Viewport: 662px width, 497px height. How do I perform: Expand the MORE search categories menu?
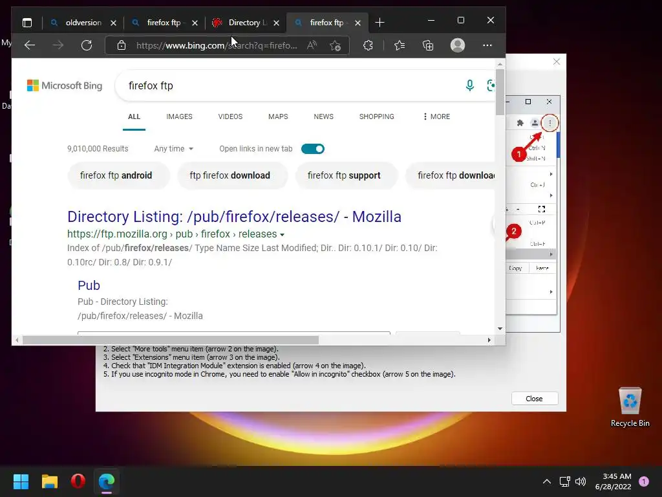click(x=436, y=116)
